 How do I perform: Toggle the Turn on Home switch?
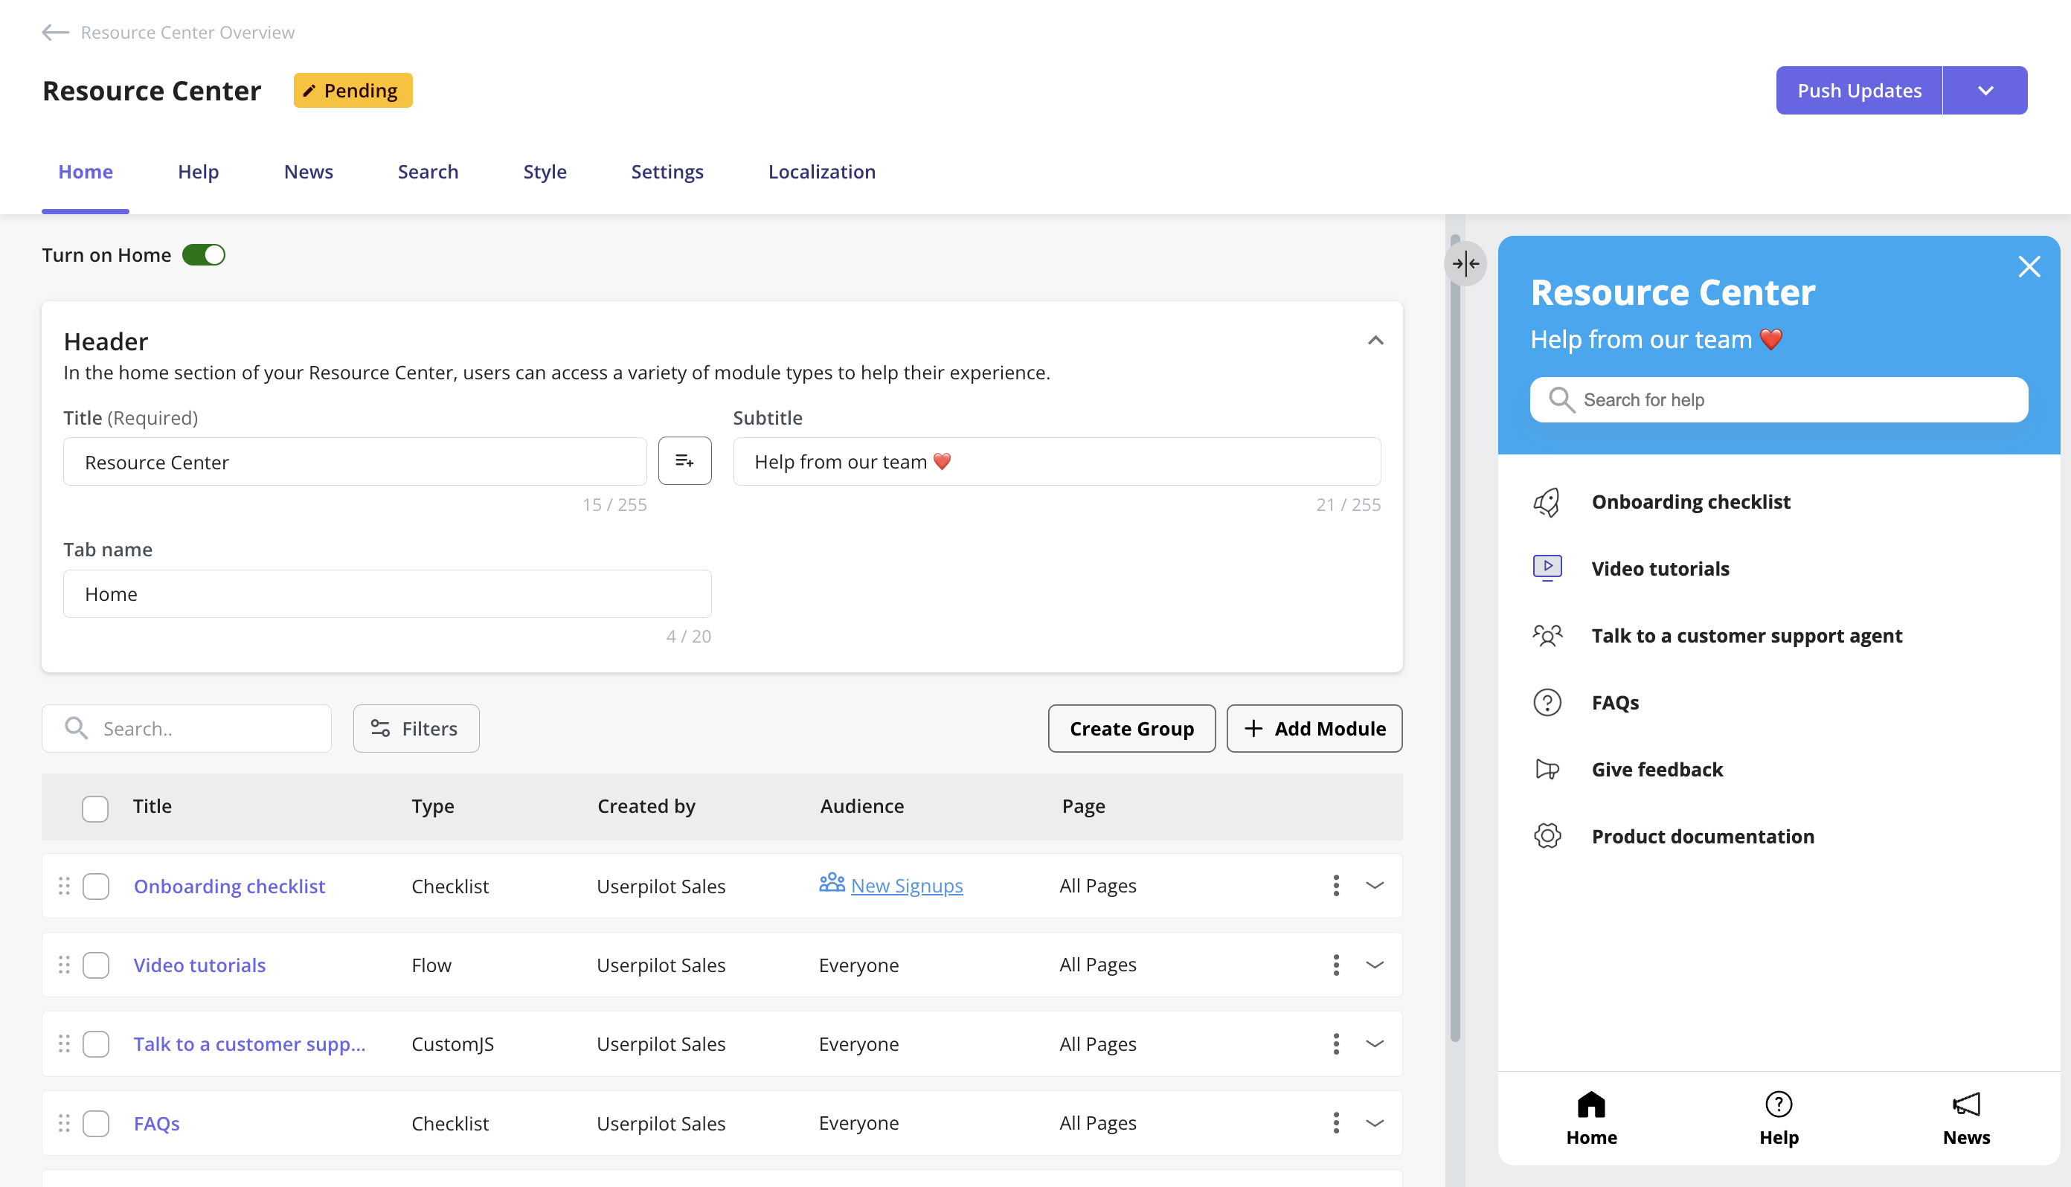205,254
